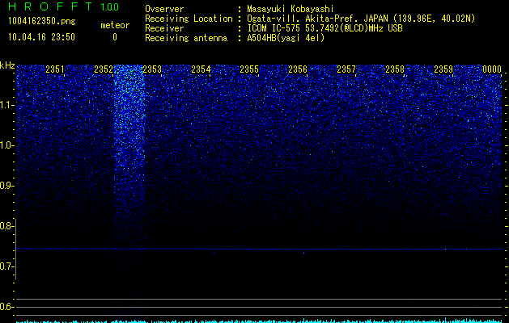Click the 1.0 frequency axis label
The width and height of the screenshot is (509, 323).
[6, 145]
